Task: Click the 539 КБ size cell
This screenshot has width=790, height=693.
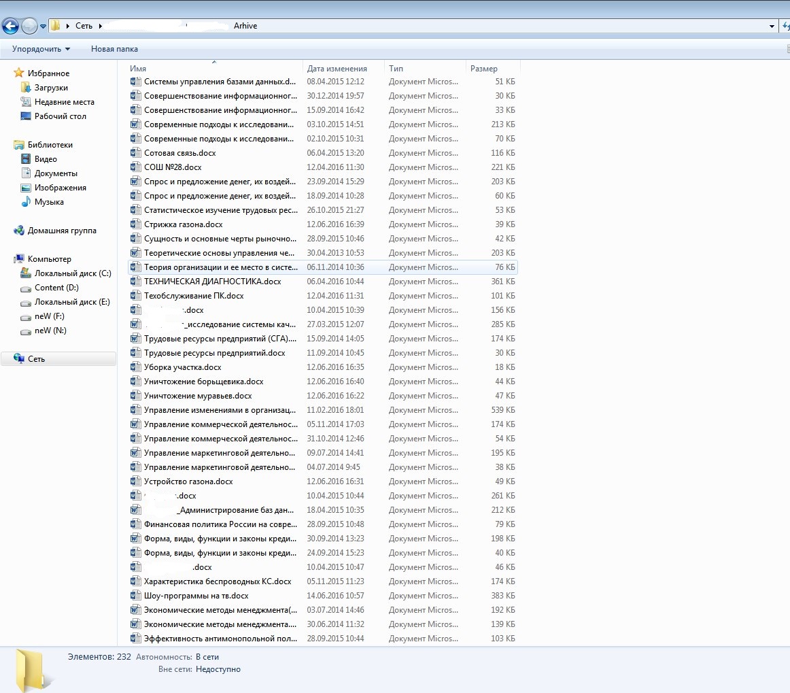Action: [503, 410]
